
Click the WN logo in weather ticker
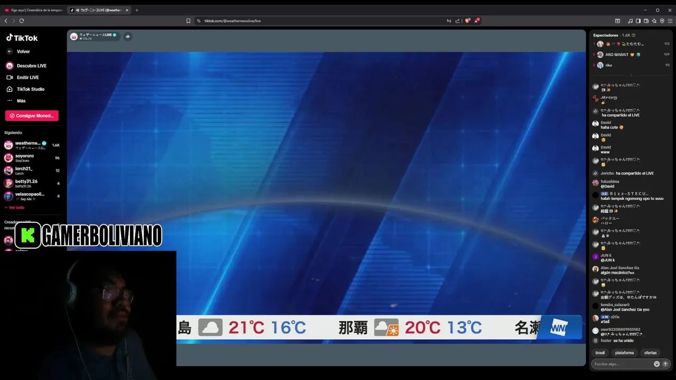click(x=559, y=327)
